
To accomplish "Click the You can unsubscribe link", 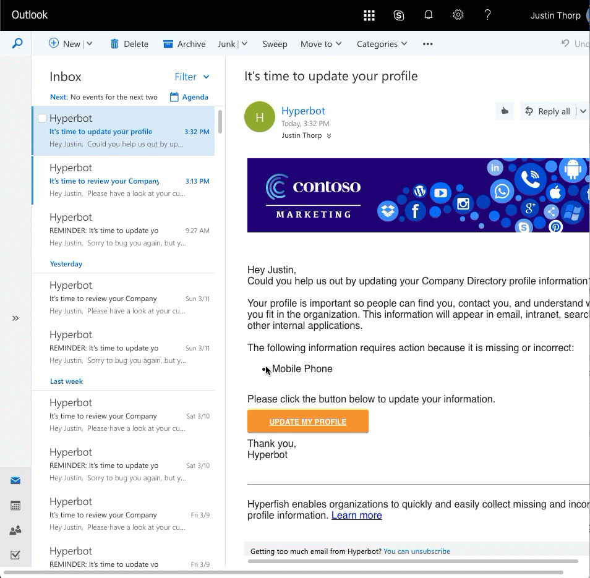I will (417, 551).
